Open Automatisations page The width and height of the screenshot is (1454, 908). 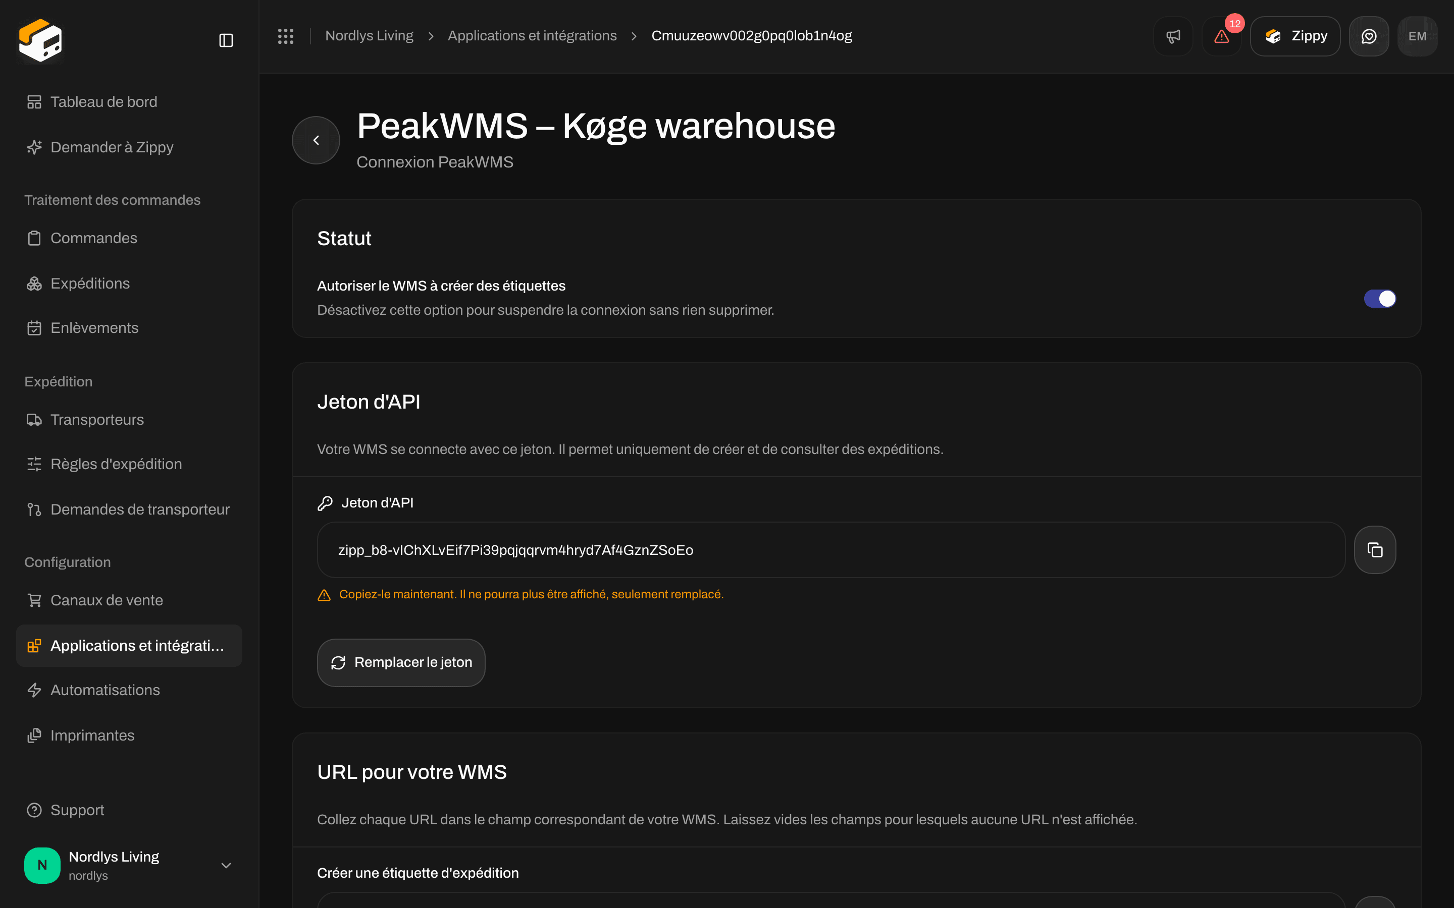coord(129,690)
